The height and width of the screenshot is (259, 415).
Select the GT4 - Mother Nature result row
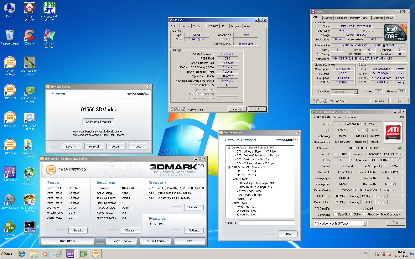point(255,163)
